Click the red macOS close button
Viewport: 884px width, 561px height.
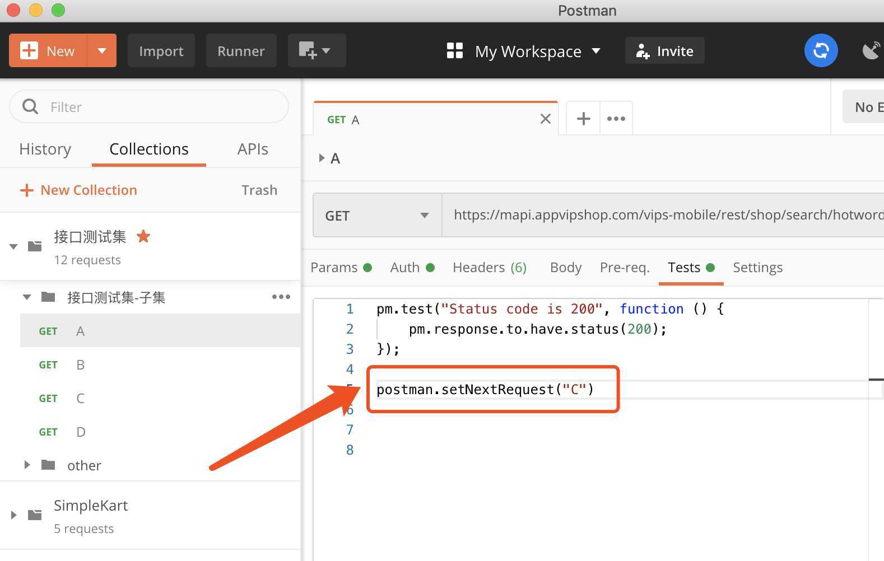click(13, 10)
